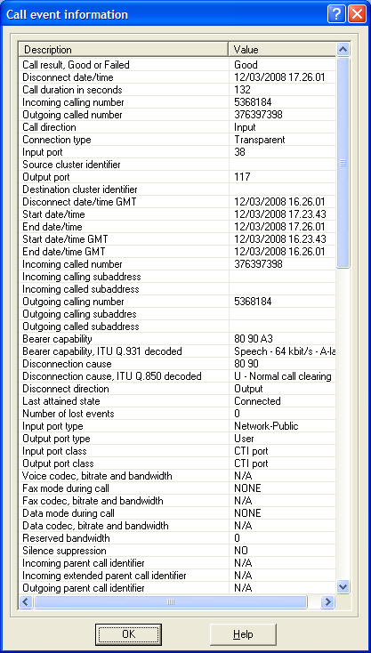Select Disconnection cause, ITU Q.850 decoded row
Viewport: 371px width, 653px height.
pyautogui.click(x=177, y=376)
